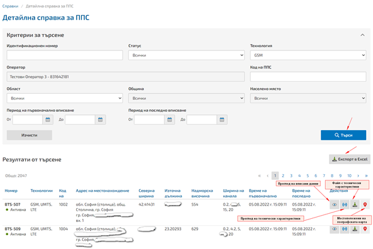Click the Експорт в Excel button
Image resolution: width=373 pixels, height=249 pixels.
click(350, 159)
